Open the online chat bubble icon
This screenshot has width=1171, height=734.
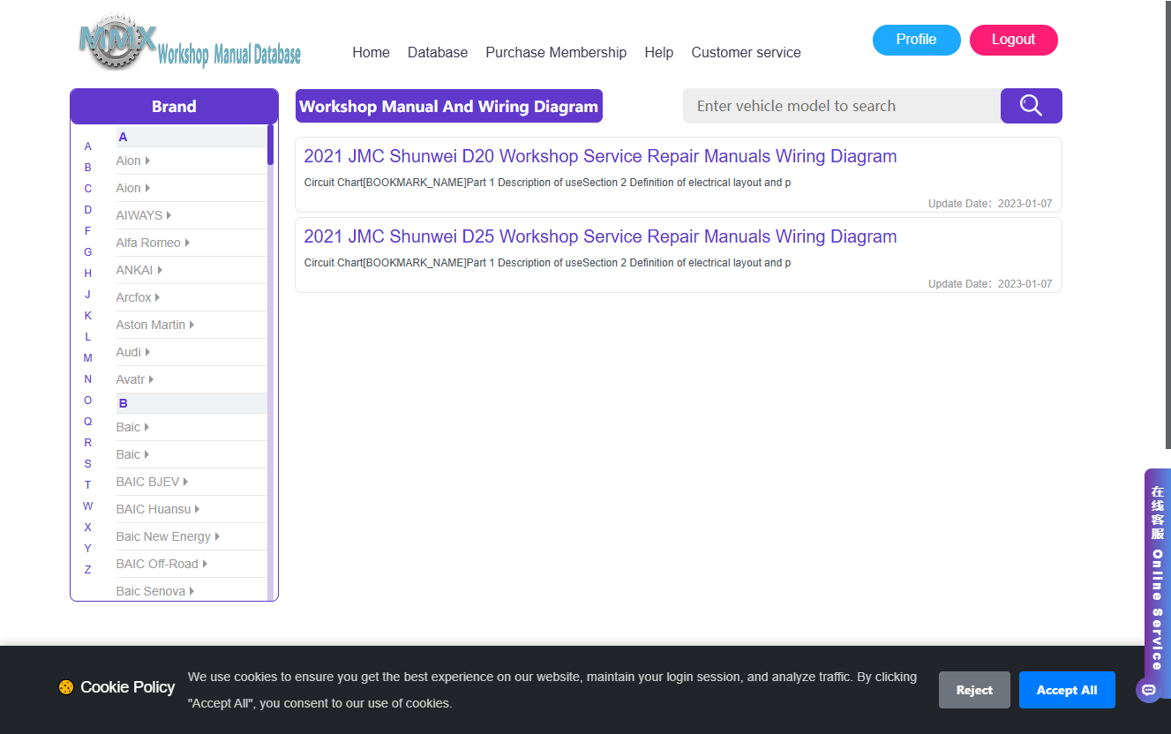click(x=1148, y=690)
